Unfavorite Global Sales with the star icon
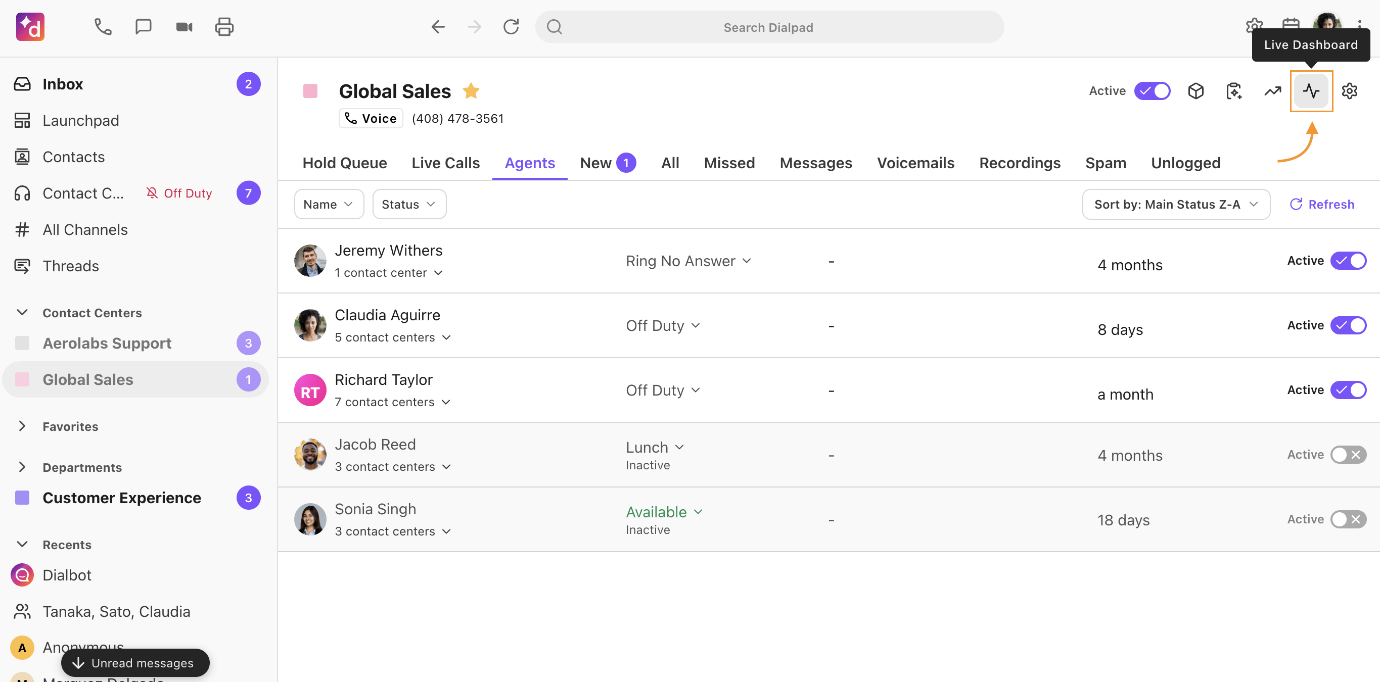This screenshot has width=1380, height=682. pos(471,91)
